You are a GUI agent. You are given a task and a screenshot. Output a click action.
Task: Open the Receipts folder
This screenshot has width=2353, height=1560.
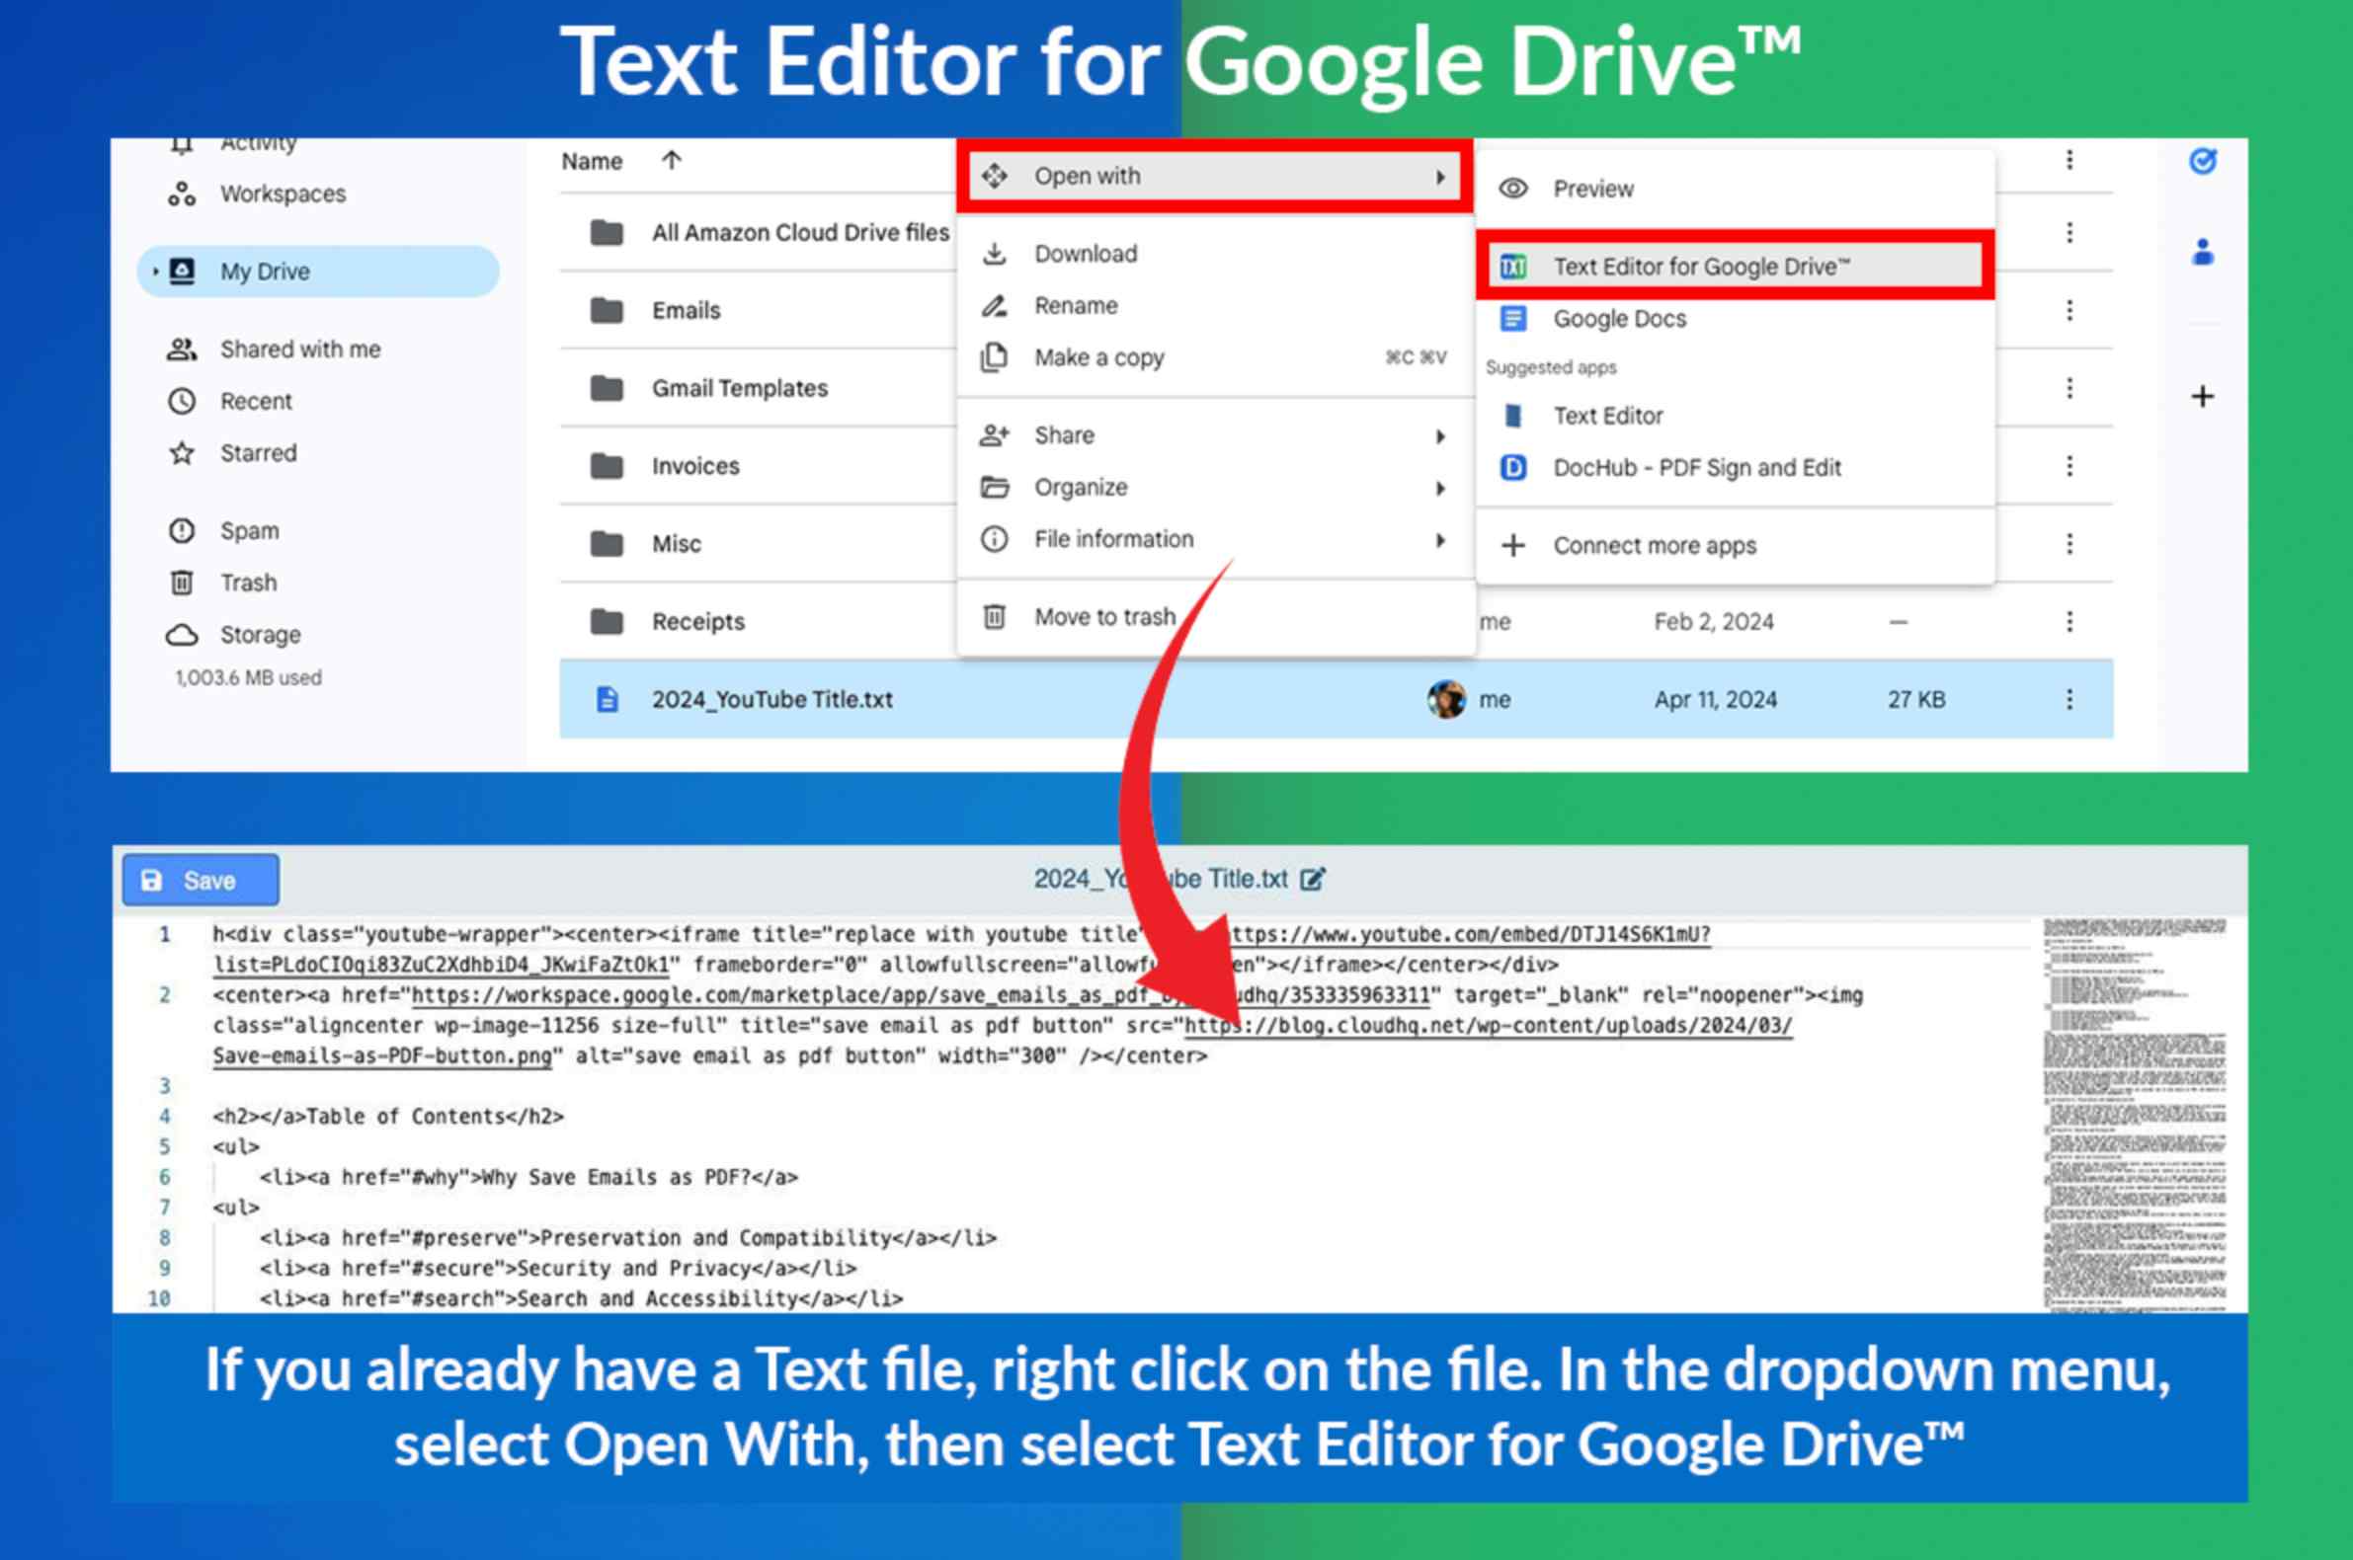697,622
